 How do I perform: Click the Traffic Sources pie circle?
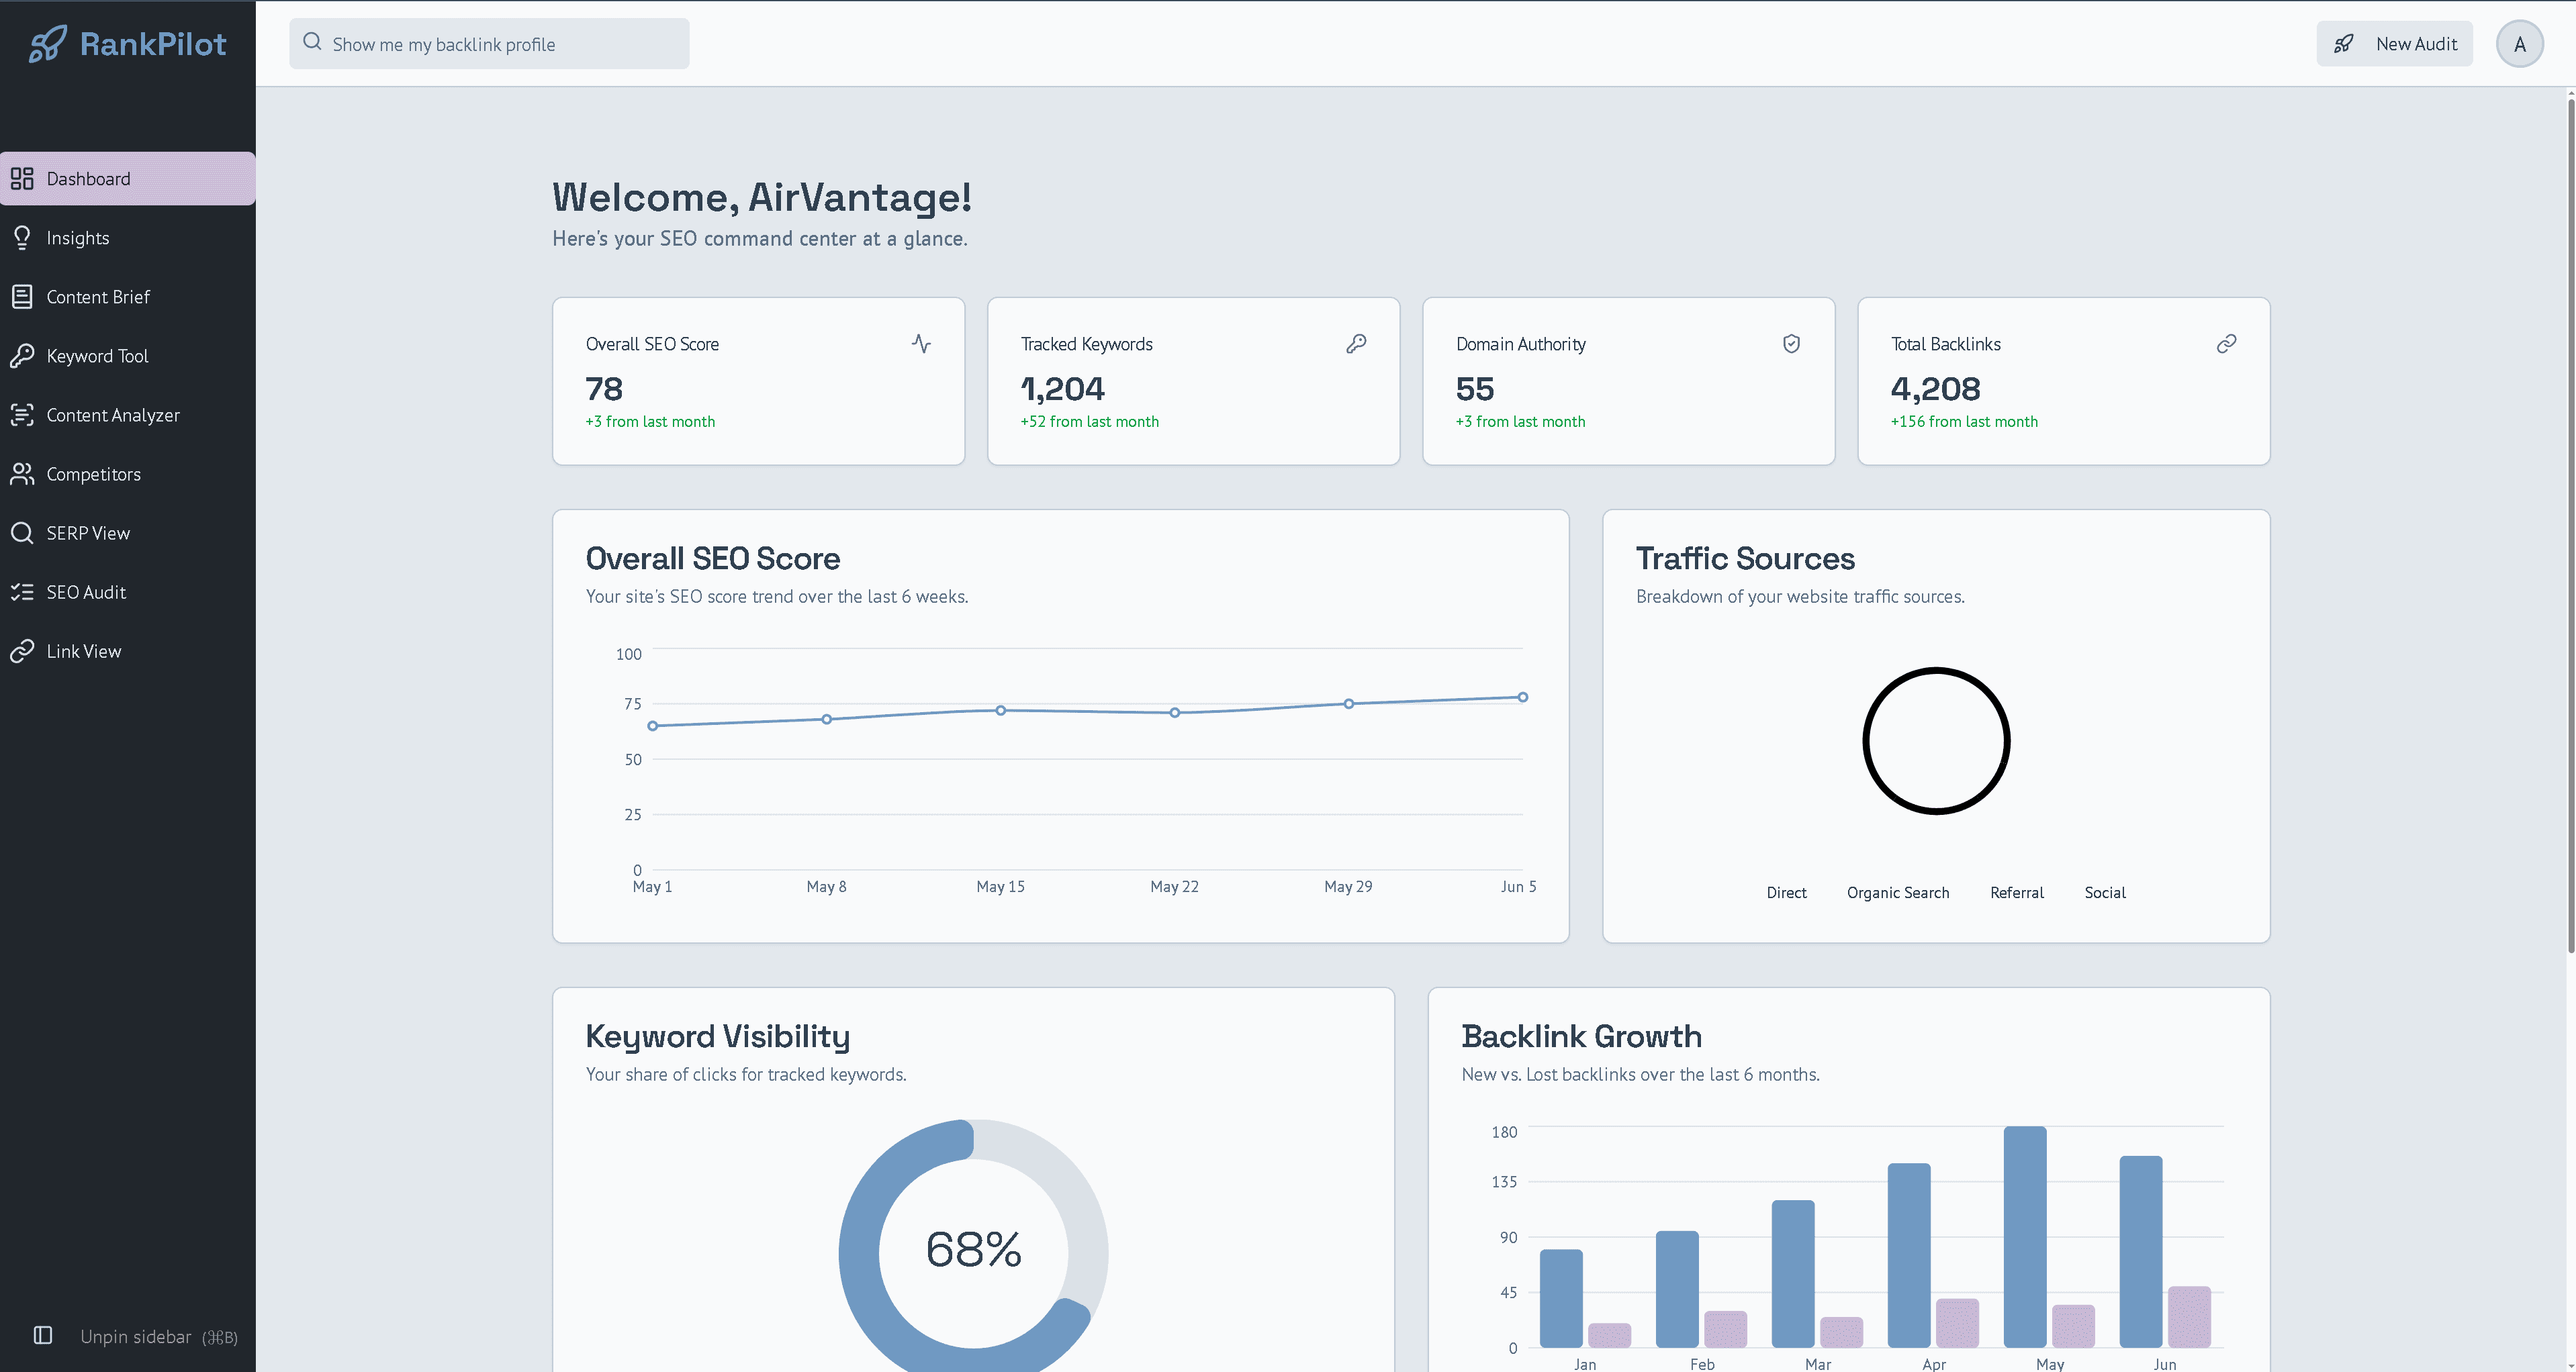tap(1936, 740)
